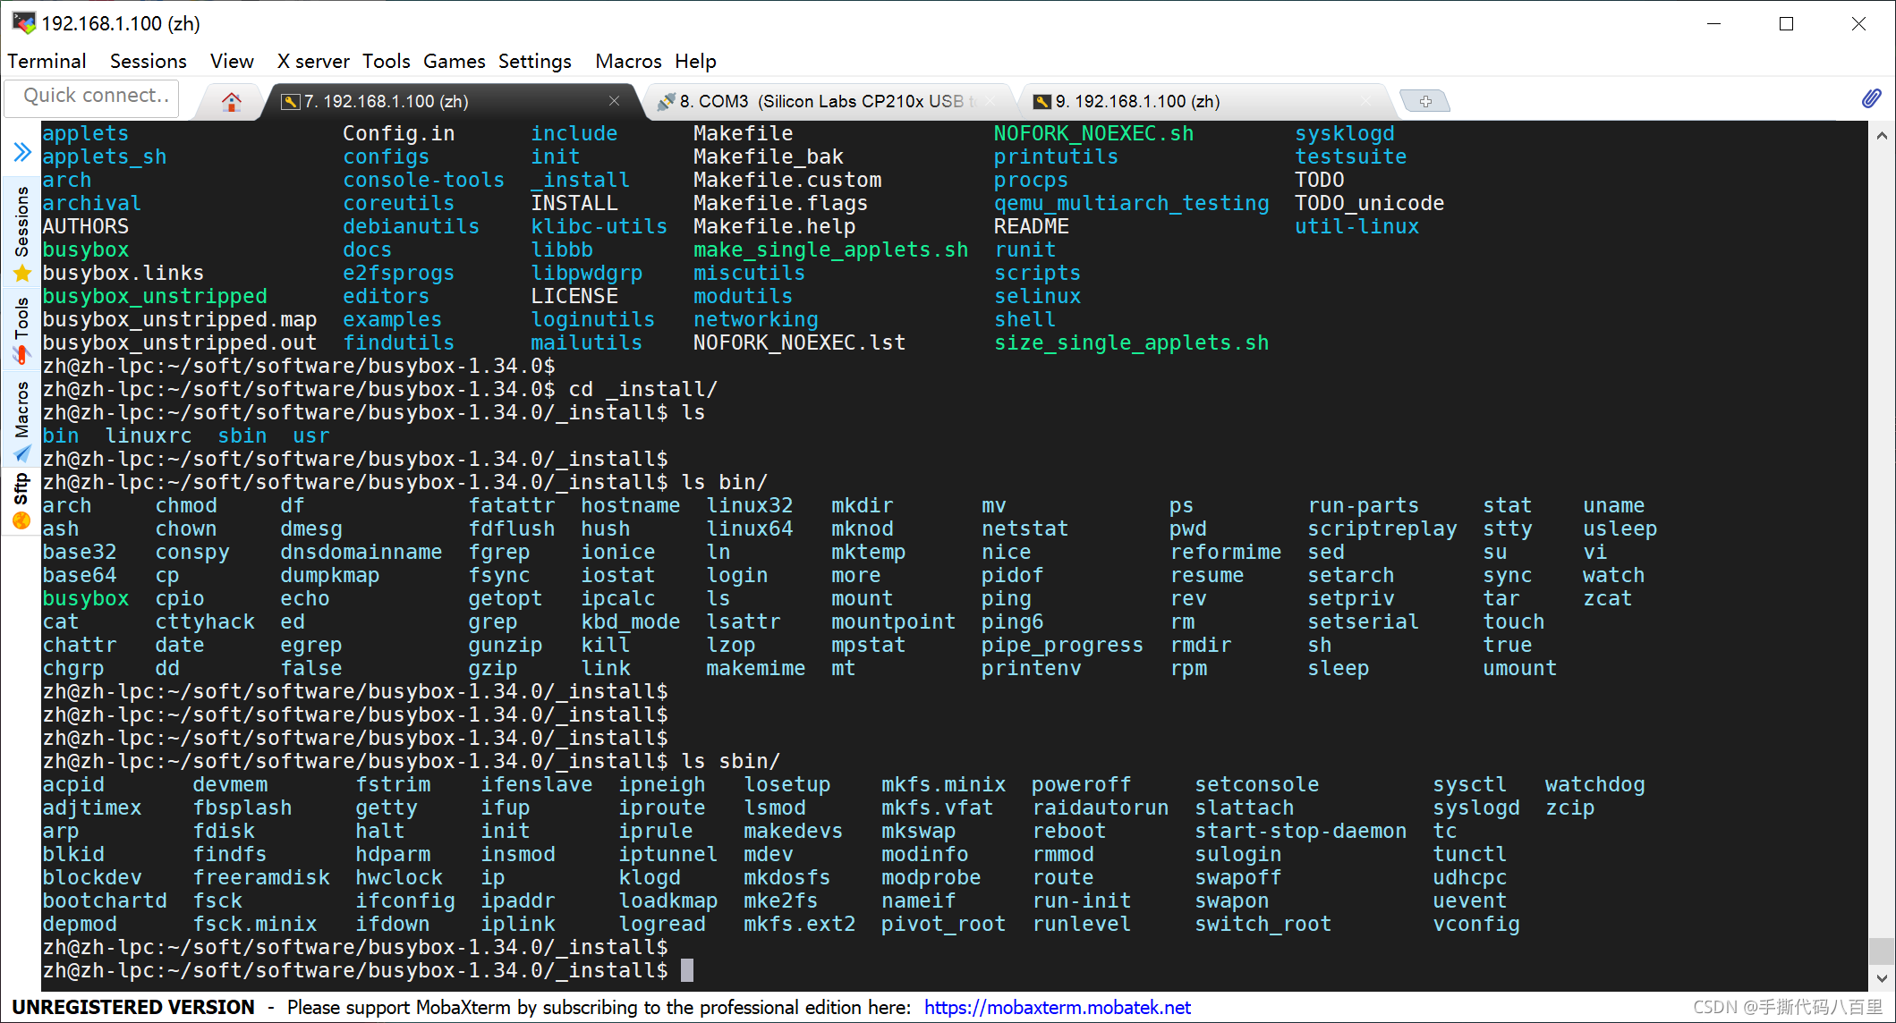1896x1023 pixels.
Task: Click 'Makefile.custom' file name
Action: (x=786, y=180)
